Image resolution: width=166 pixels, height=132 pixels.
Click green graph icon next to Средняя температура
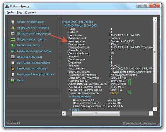pyautogui.click(x=130, y=93)
